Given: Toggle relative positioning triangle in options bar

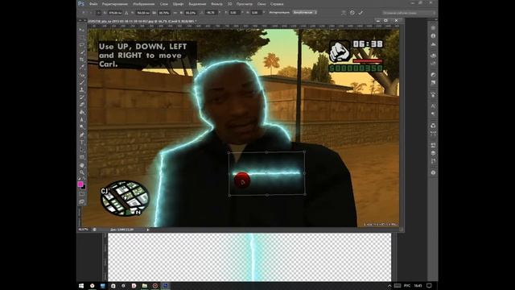Looking at the screenshot, I should tap(126, 13).
